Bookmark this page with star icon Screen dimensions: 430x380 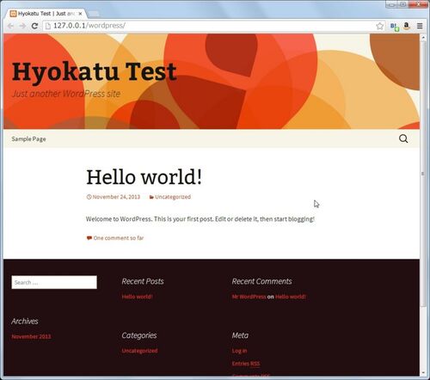pos(380,26)
